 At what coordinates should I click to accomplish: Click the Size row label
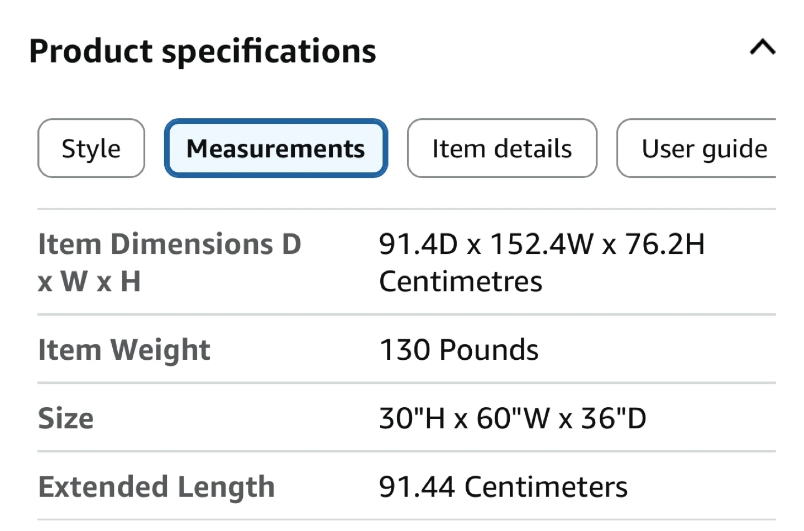tap(66, 418)
